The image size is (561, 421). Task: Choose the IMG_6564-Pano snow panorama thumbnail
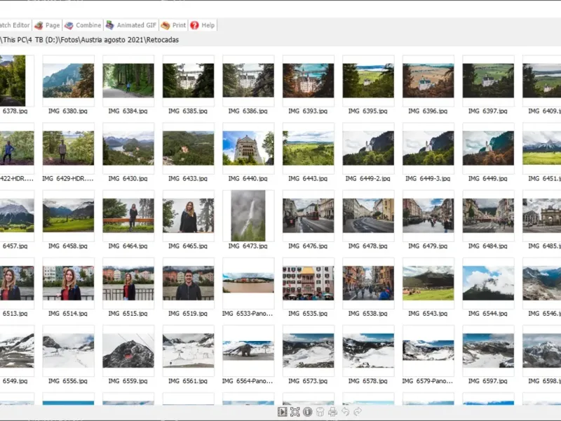point(248,350)
